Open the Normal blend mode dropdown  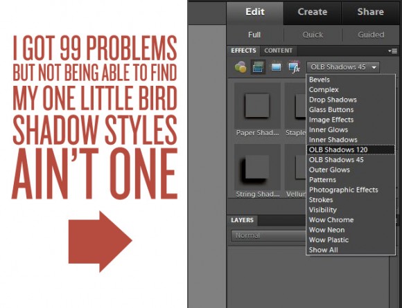(269, 235)
